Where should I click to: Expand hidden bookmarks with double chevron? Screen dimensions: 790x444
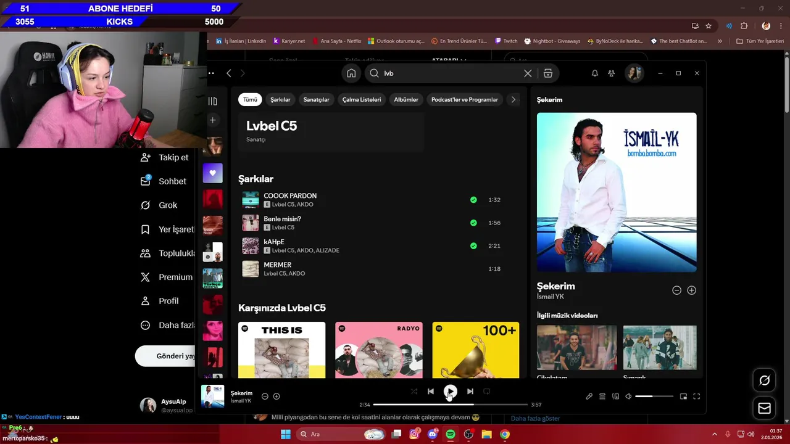point(720,41)
